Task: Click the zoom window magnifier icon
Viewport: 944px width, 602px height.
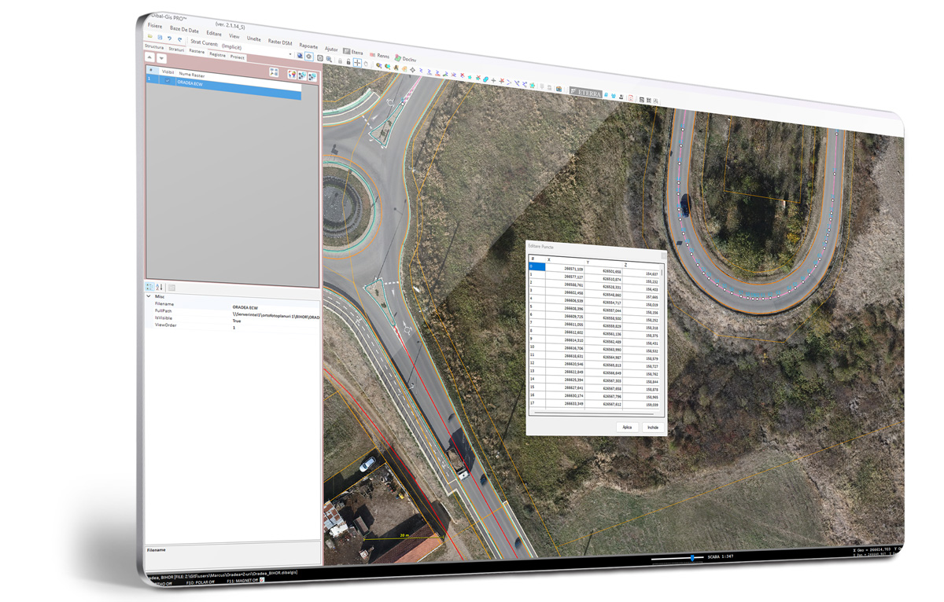Action: coord(329,59)
